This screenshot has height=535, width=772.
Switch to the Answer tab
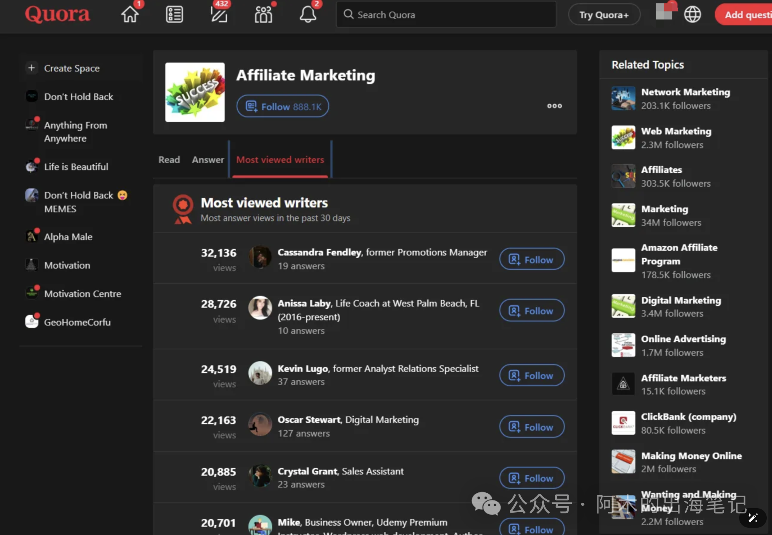[208, 160]
